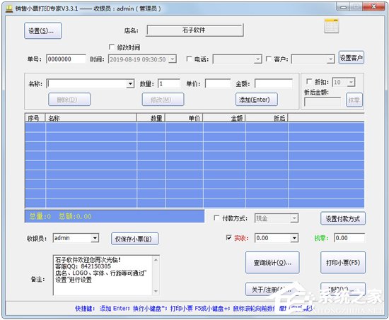Toggle the 折扣 discount checkbox

[309, 81]
